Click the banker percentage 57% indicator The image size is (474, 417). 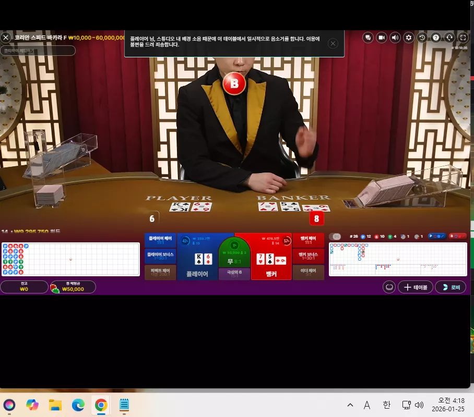(286, 241)
